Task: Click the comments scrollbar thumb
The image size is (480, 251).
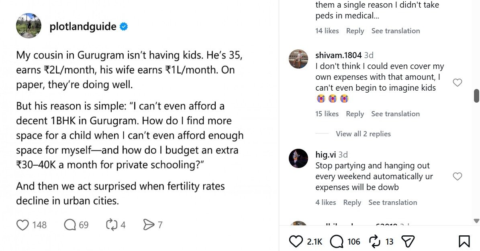Action: pyautogui.click(x=477, y=96)
